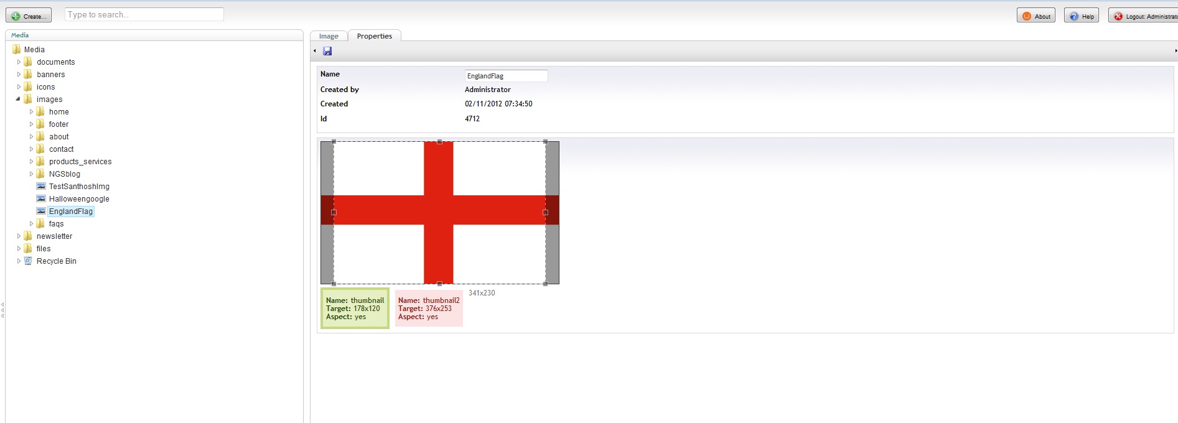1178x423 pixels.
Task: Expand the NGSblog folder
Action: [x=31, y=174]
